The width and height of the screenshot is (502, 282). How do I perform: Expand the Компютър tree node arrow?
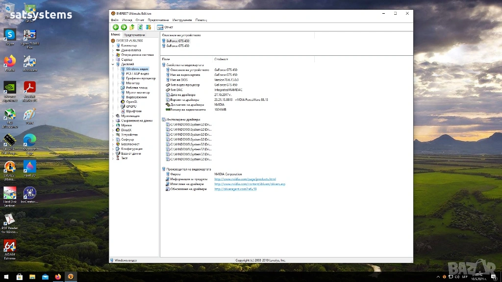(x=113, y=46)
